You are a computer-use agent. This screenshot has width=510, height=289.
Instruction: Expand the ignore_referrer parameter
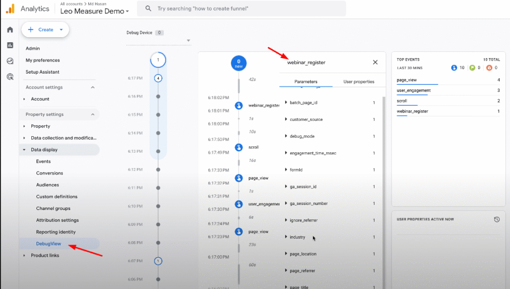point(286,220)
